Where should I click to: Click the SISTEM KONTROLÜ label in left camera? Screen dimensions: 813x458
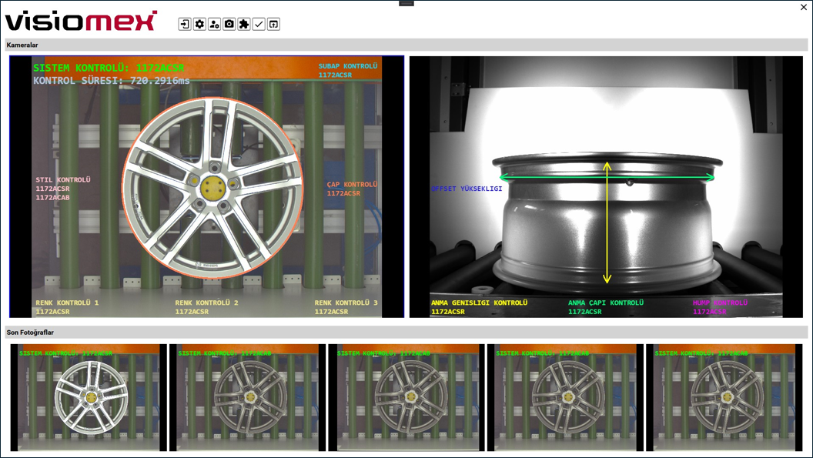click(108, 68)
